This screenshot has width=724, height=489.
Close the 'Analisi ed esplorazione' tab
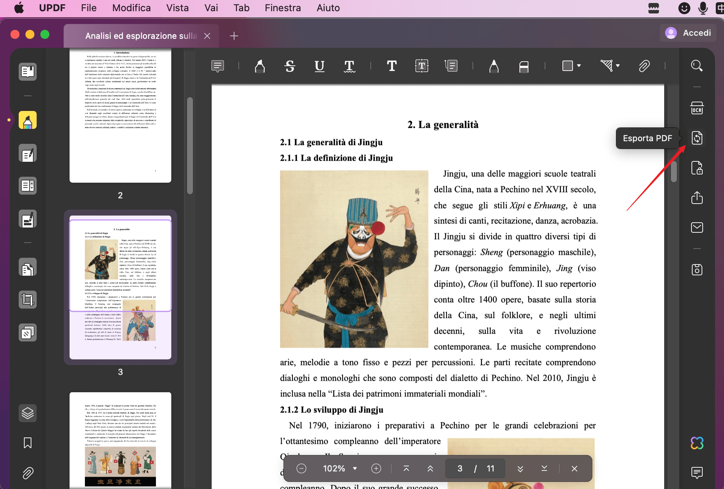(207, 36)
